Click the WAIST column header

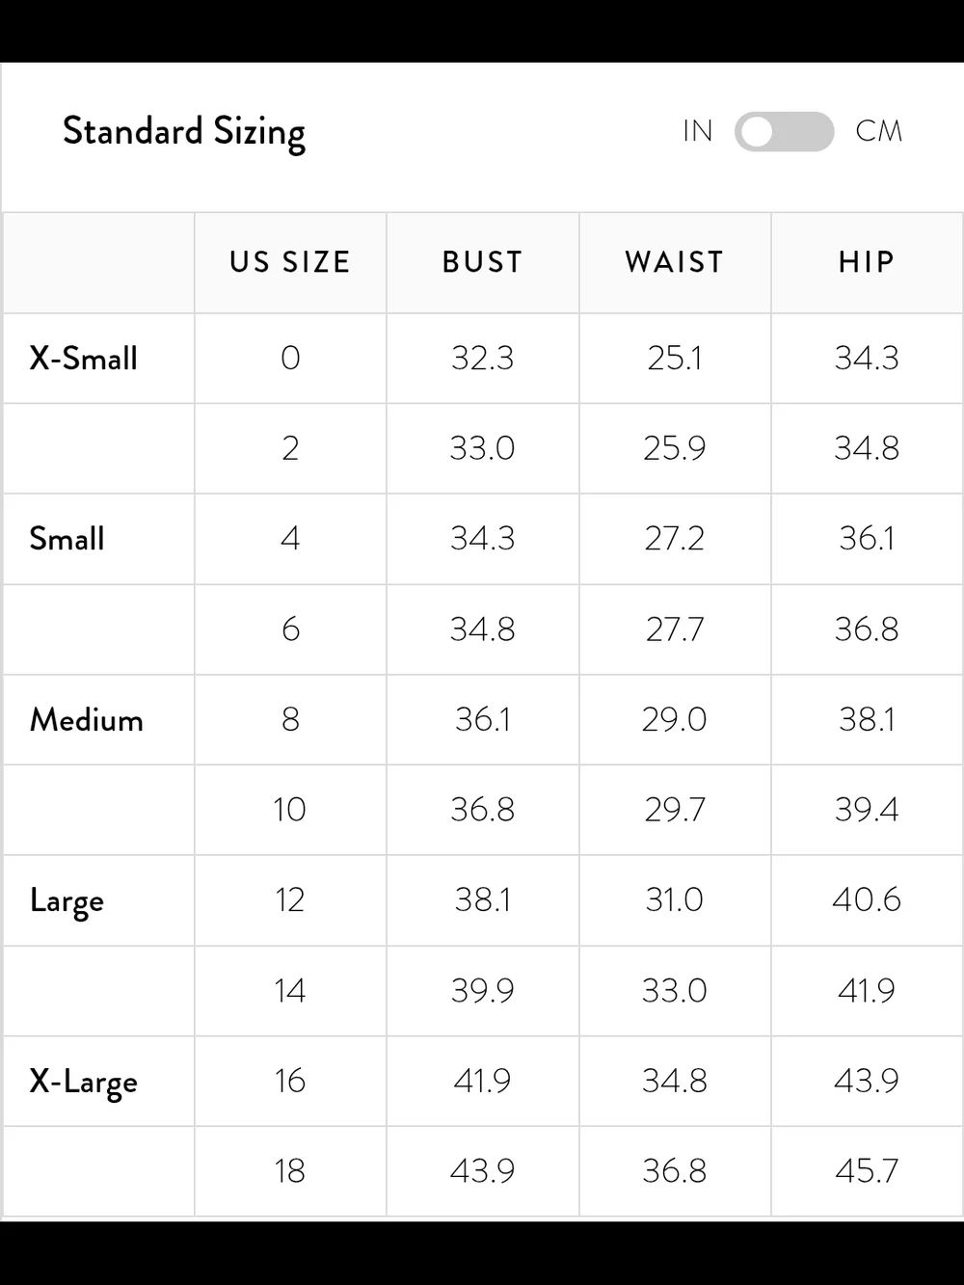[675, 262]
